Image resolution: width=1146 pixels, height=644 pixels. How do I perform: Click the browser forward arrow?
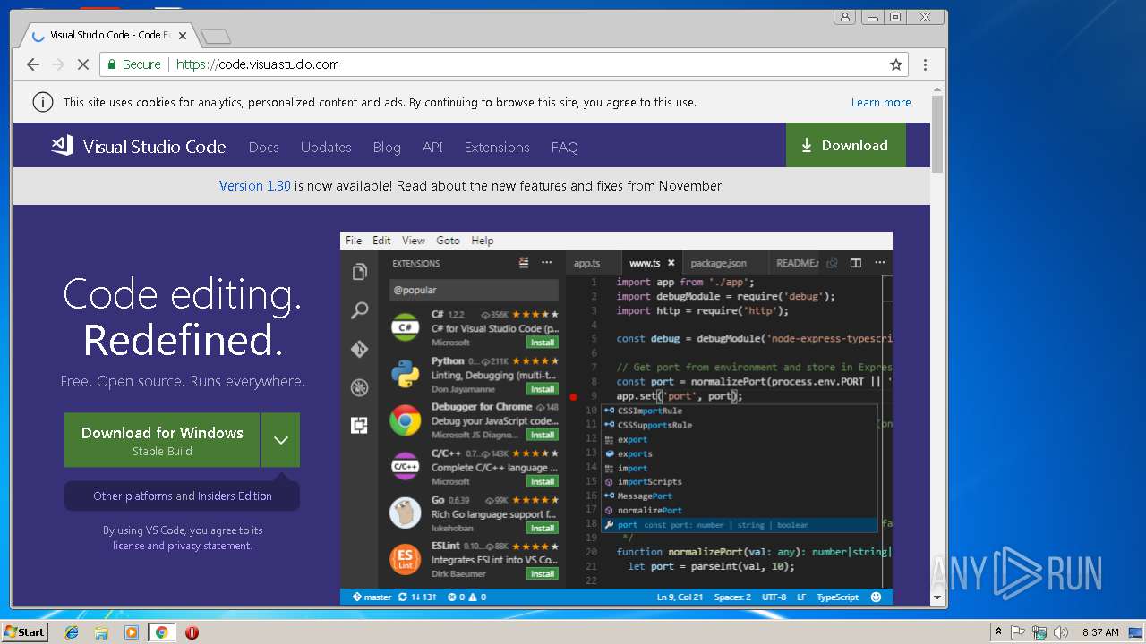click(x=58, y=64)
